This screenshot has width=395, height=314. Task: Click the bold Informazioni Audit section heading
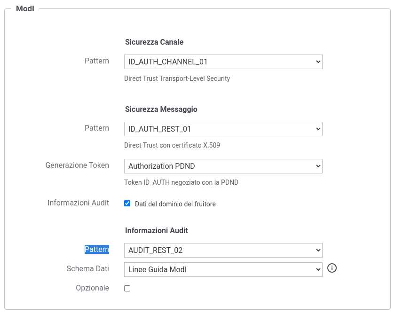(x=157, y=230)
